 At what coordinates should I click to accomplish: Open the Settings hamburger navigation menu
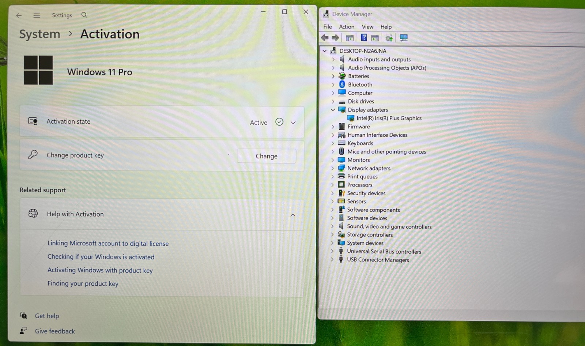click(37, 15)
